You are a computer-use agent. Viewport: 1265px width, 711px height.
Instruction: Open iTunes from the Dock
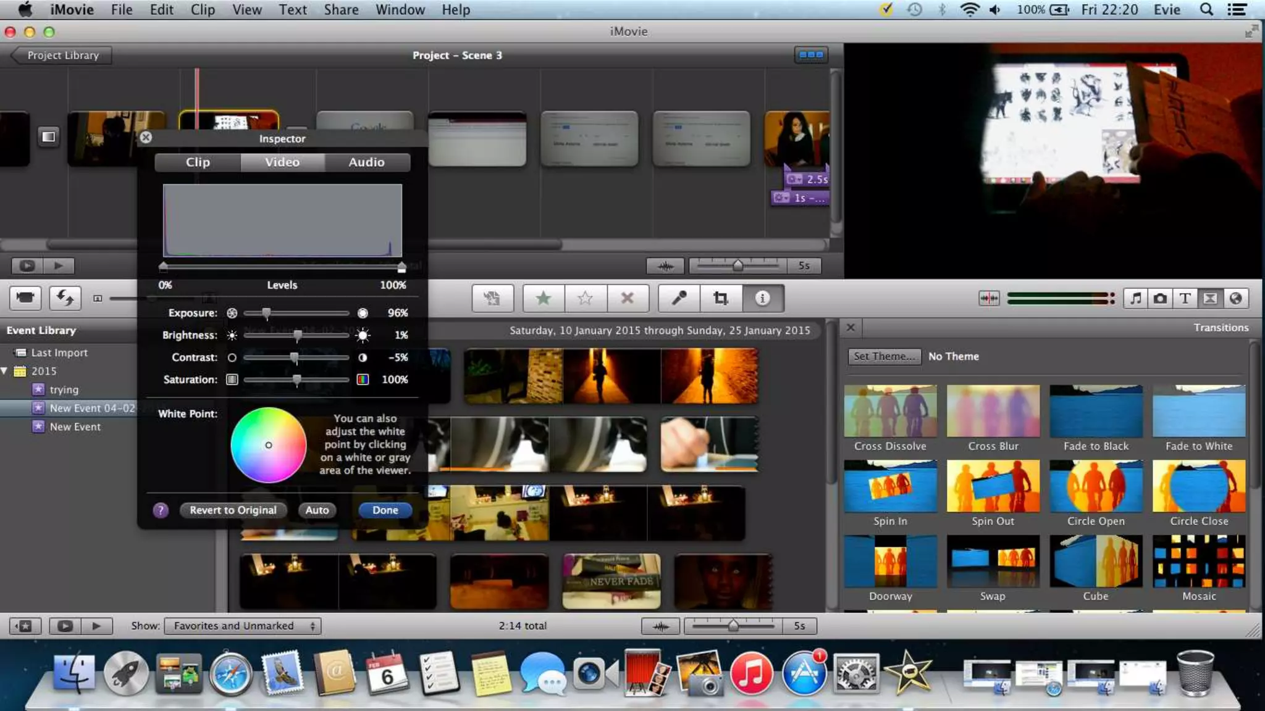click(751, 674)
